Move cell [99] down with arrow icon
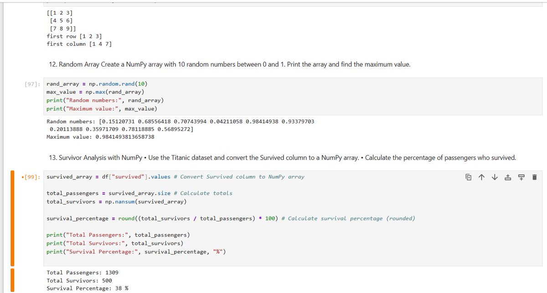The height and width of the screenshot is (293, 547). pos(495,177)
